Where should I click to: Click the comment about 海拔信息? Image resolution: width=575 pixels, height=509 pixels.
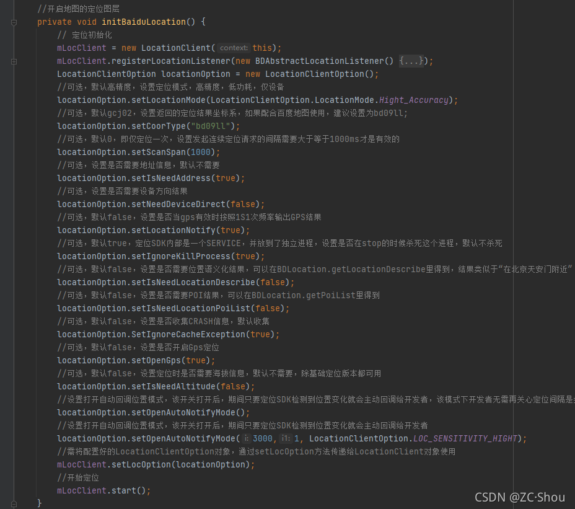(x=219, y=374)
